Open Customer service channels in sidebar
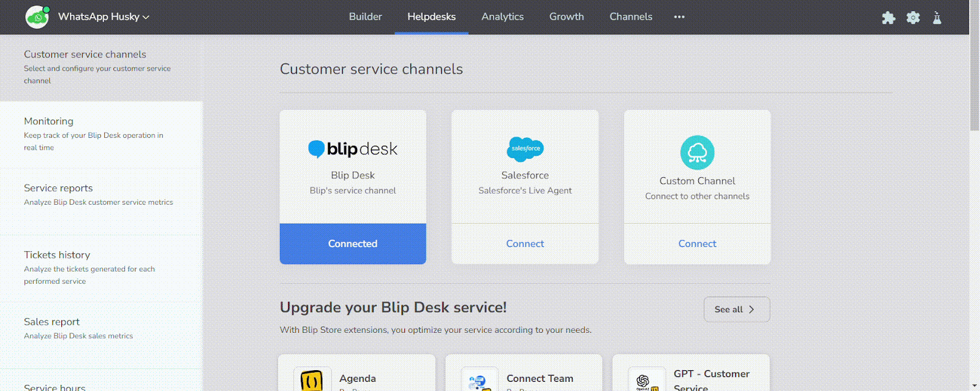Image resolution: width=980 pixels, height=391 pixels. (101, 67)
